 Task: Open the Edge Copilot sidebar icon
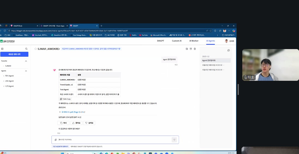pyautogui.click(x=234, y=31)
